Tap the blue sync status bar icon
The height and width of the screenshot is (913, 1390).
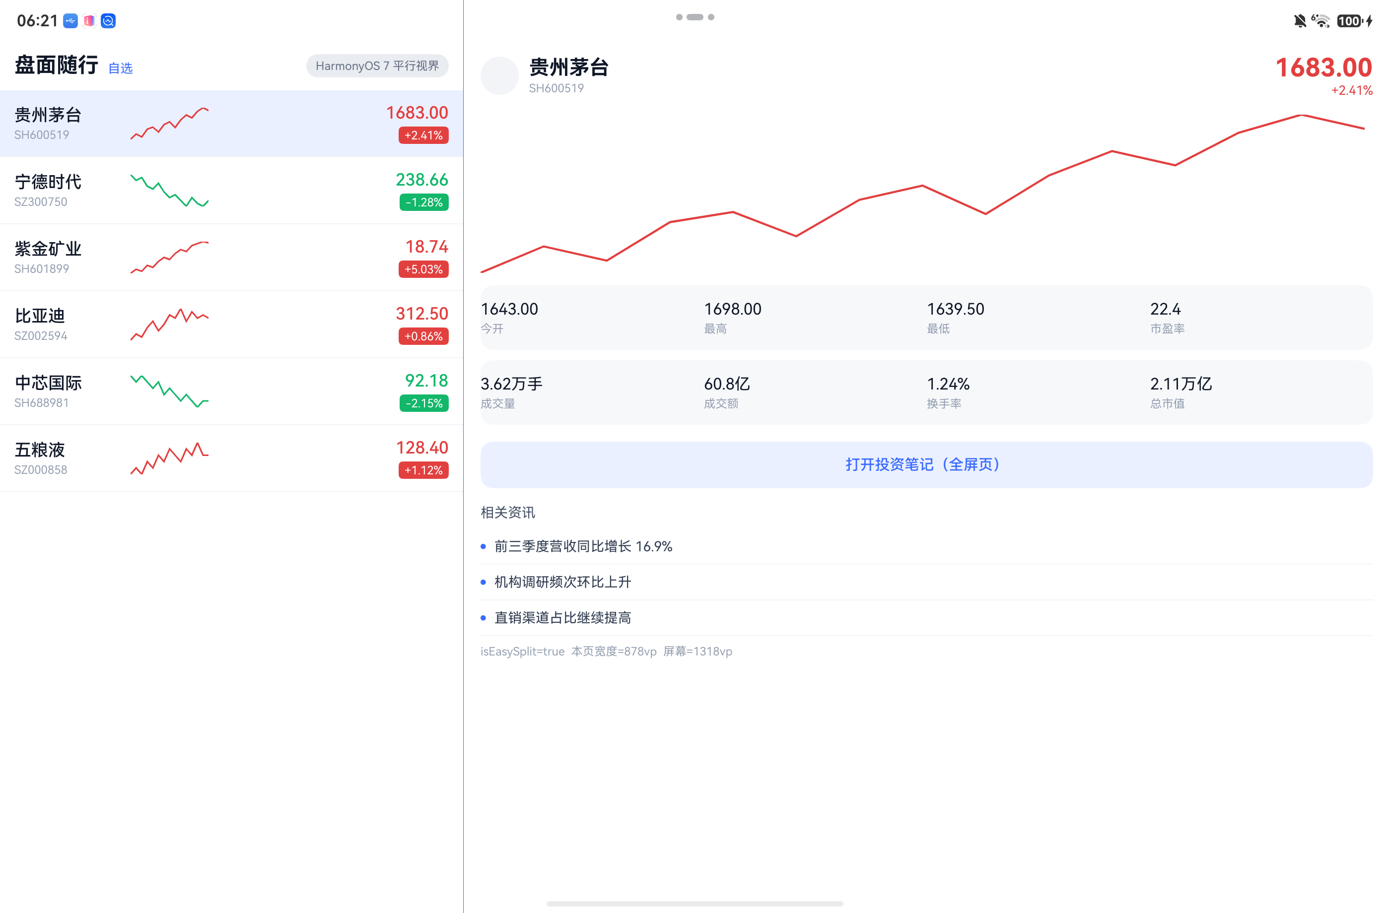(108, 21)
